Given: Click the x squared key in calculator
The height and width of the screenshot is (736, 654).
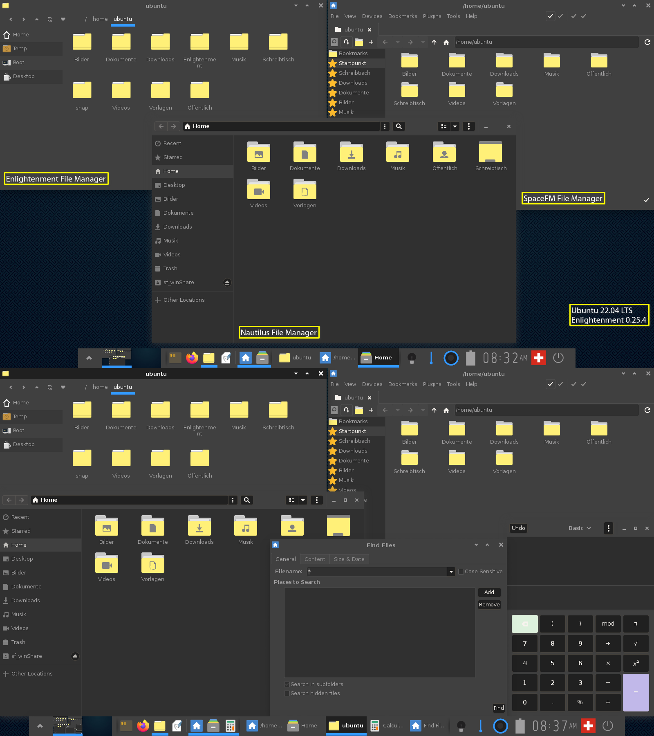Looking at the screenshot, I should click(636, 663).
